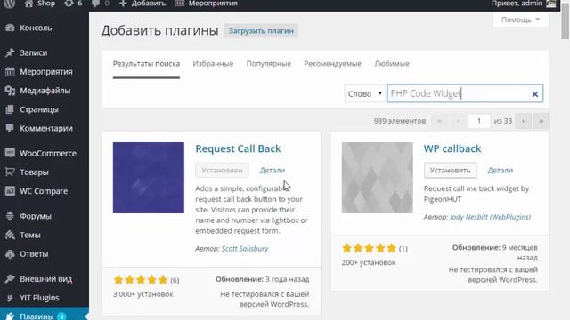Open the WP callback plugin thumbnail
Image resolution: width=570 pixels, height=320 pixels.
coord(378,178)
